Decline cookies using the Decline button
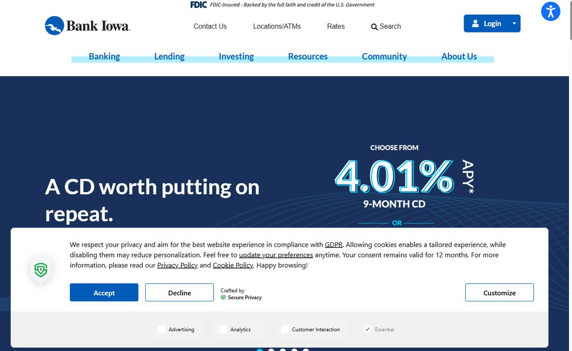This screenshot has height=351, width=572. click(x=180, y=292)
